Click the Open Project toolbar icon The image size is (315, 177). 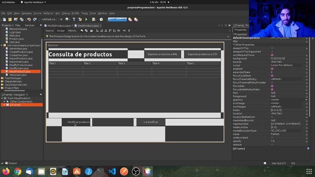(16, 20)
